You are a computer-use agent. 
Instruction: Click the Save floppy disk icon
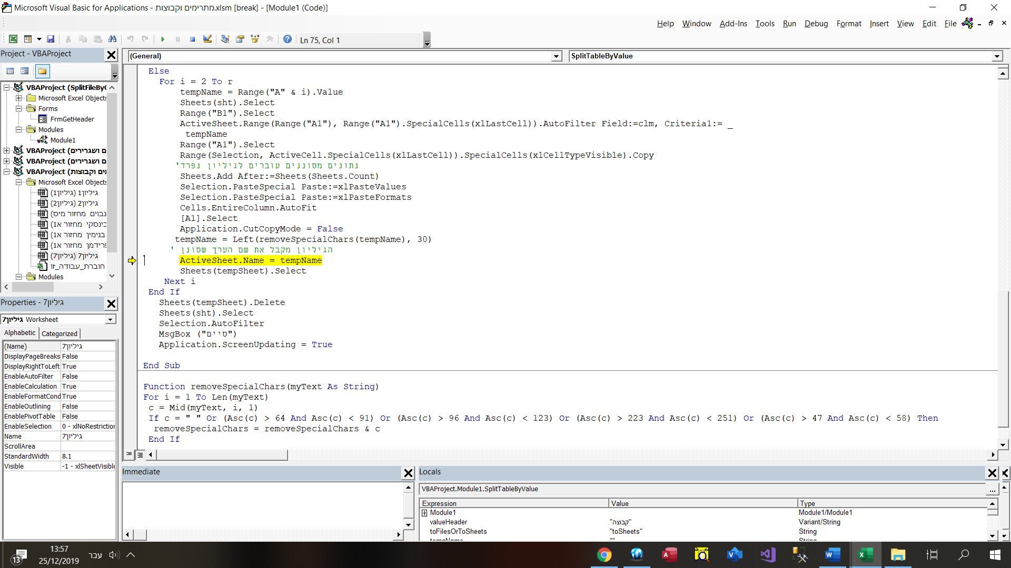pos(51,39)
